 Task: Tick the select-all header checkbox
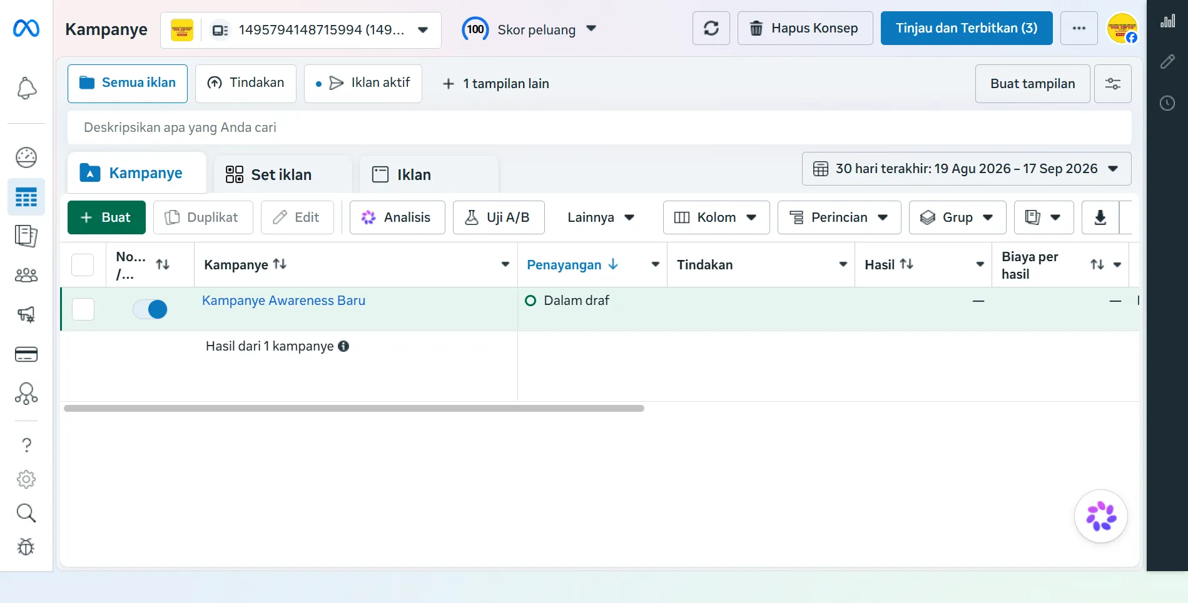[83, 265]
